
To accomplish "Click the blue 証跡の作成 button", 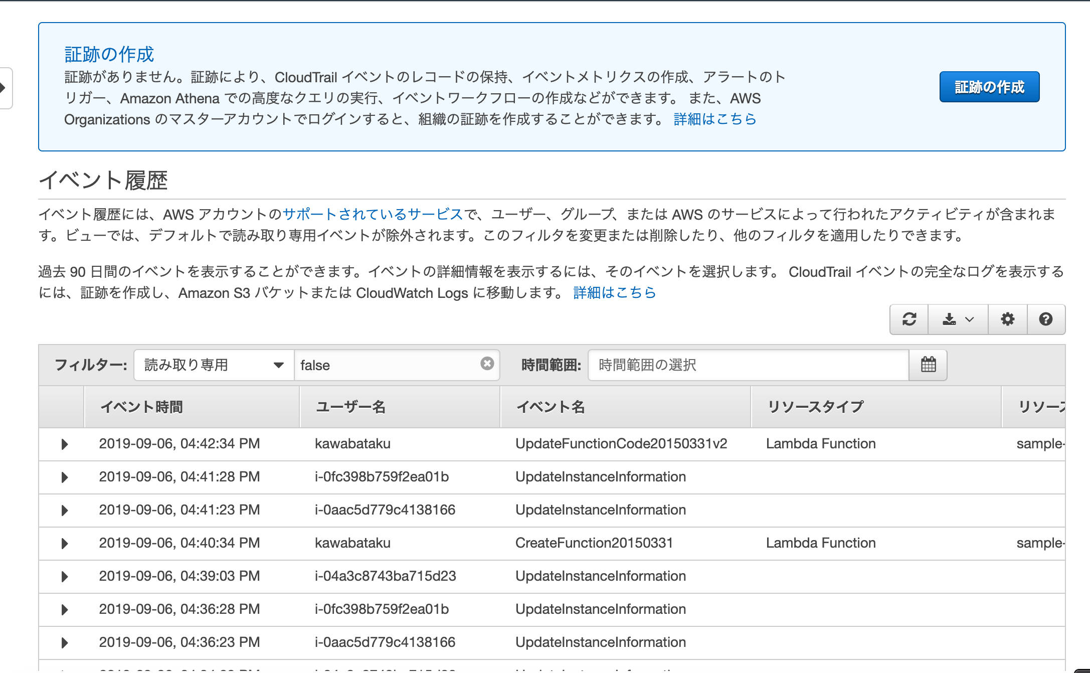I will click(989, 87).
